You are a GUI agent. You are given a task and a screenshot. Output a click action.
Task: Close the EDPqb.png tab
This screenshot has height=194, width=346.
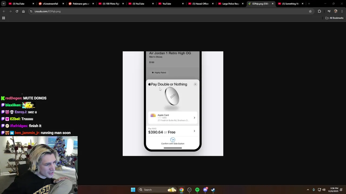(272, 4)
